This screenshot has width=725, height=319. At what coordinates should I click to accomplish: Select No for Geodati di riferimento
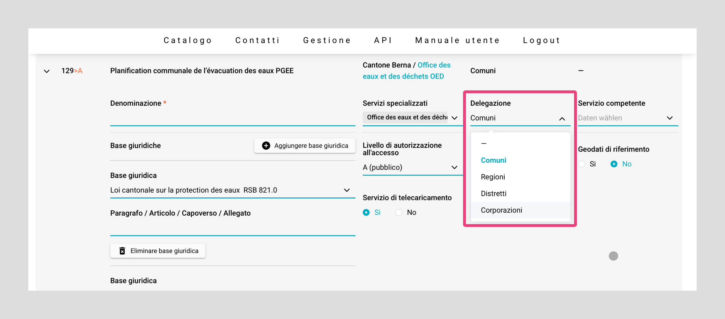[614, 164]
